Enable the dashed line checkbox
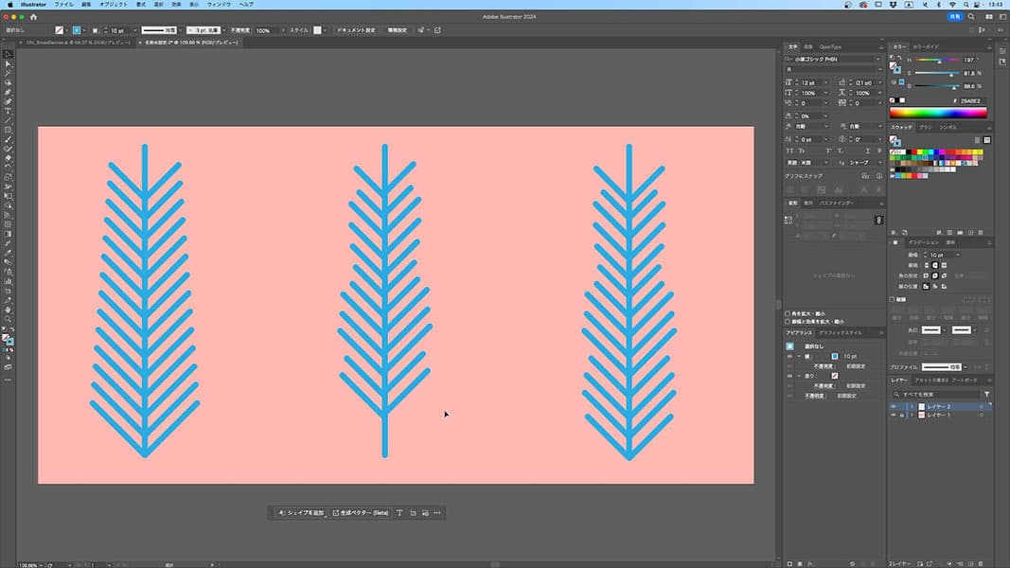This screenshot has width=1010, height=568. (892, 299)
